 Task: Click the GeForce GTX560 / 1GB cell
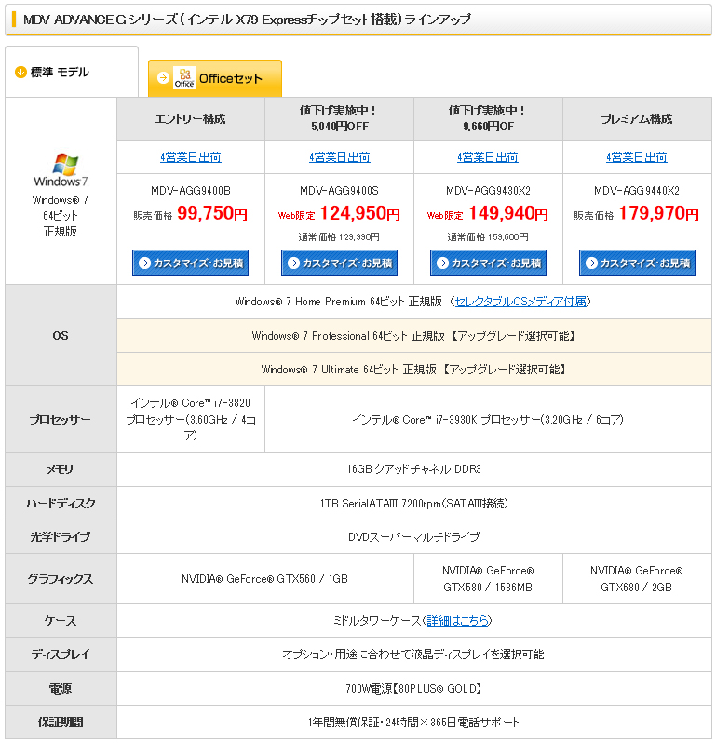pos(264,578)
